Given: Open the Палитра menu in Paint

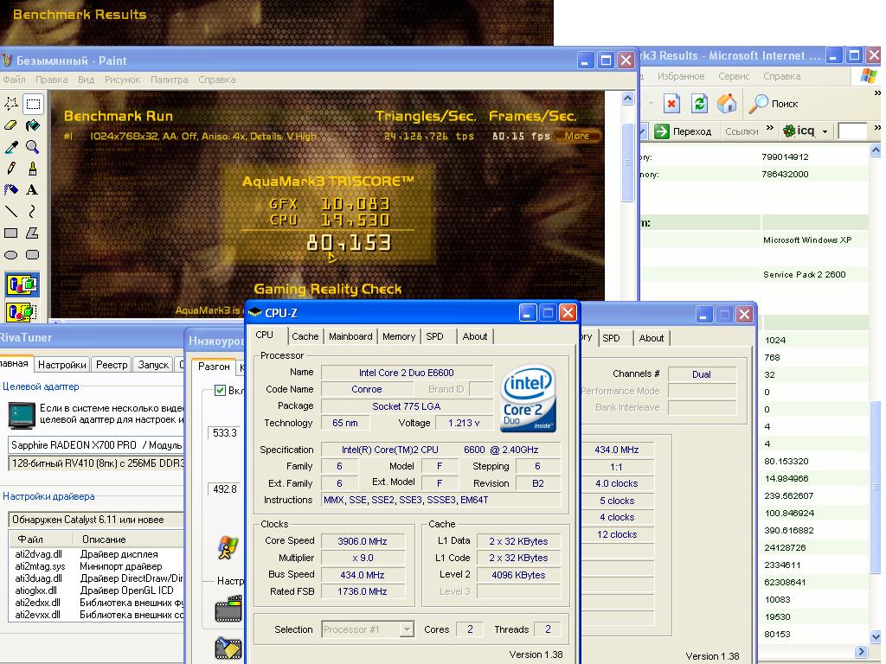Looking at the screenshot, I should coord(169,80).
